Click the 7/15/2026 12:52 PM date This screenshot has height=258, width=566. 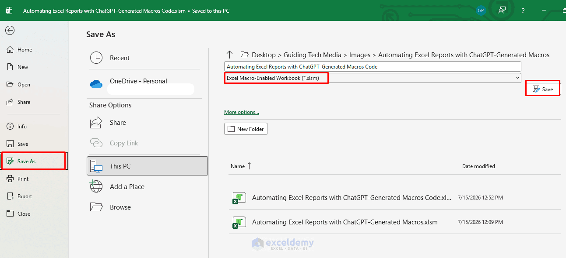[480, 198]
